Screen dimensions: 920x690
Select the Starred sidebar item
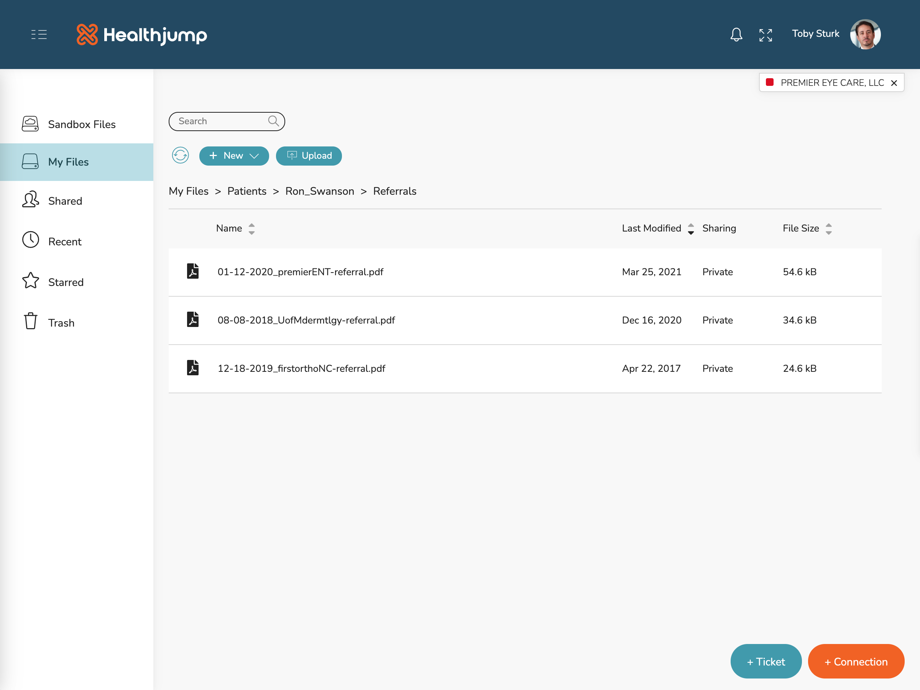[x=66, y=282]
